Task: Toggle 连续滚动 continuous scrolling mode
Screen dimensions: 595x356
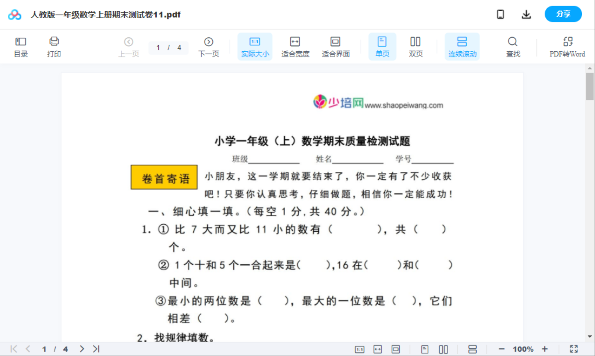Action: 462,46
